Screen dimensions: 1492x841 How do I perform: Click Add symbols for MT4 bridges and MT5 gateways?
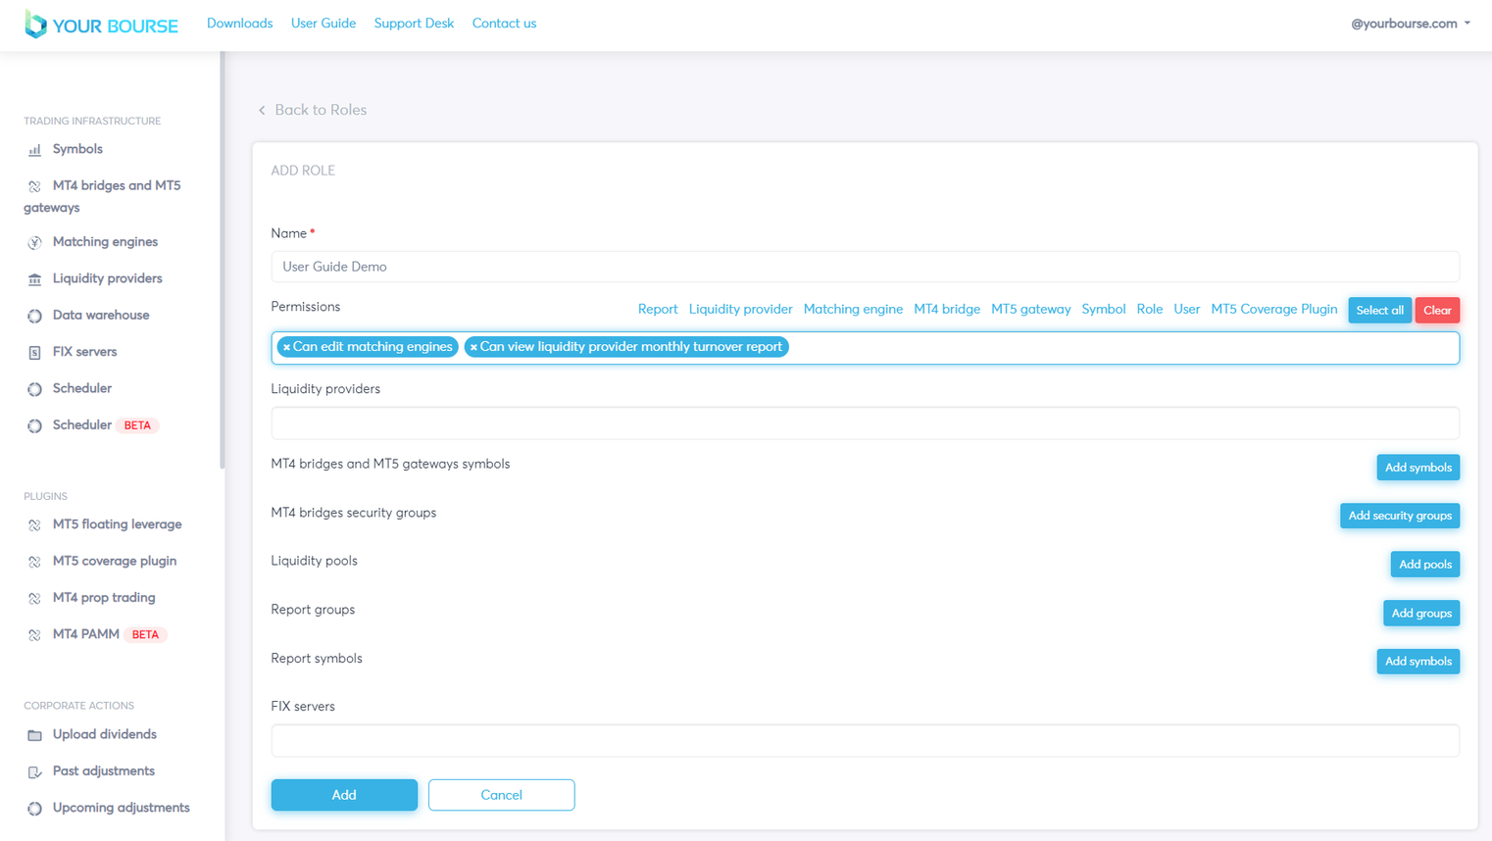point(1417,468)
